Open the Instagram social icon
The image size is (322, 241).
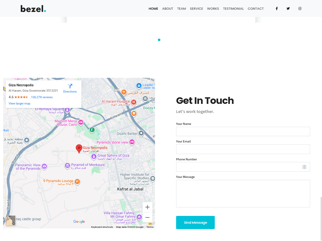(300, 8)
